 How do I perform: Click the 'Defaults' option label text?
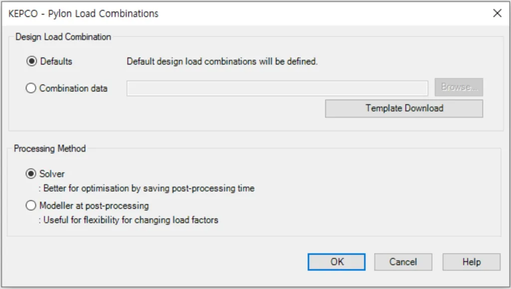56,61
